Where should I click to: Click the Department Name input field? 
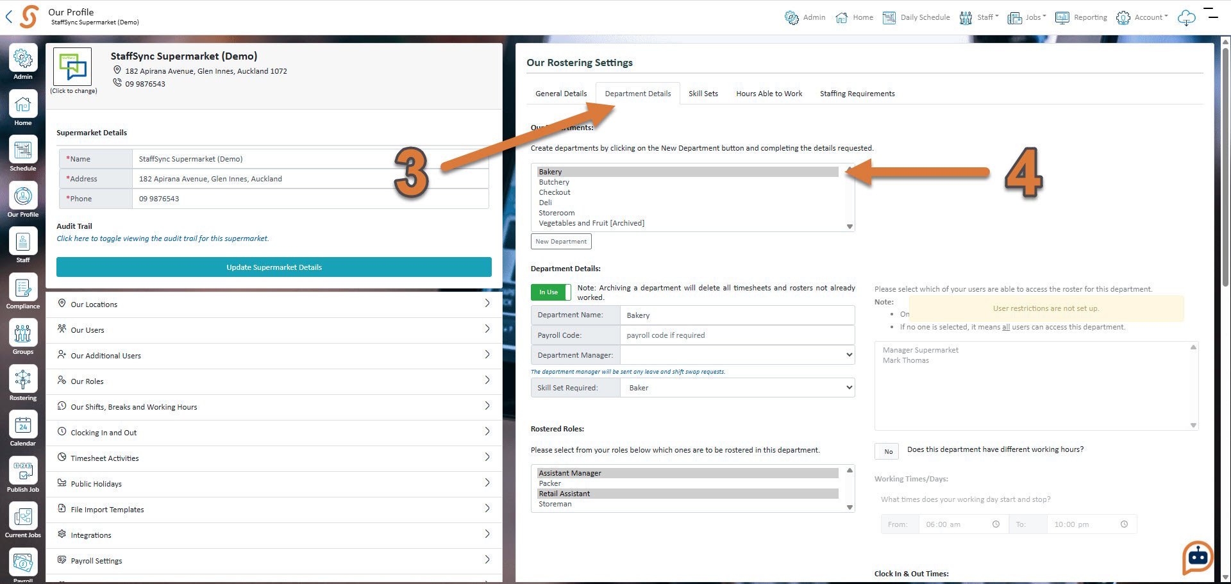click(737, 315)
